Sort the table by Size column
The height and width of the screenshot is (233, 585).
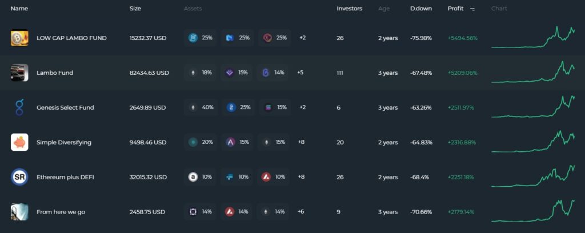coord(135,9)
